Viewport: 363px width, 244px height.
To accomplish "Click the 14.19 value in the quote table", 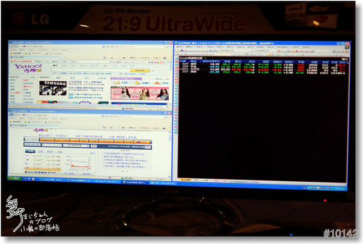I will tap(214, 64).
